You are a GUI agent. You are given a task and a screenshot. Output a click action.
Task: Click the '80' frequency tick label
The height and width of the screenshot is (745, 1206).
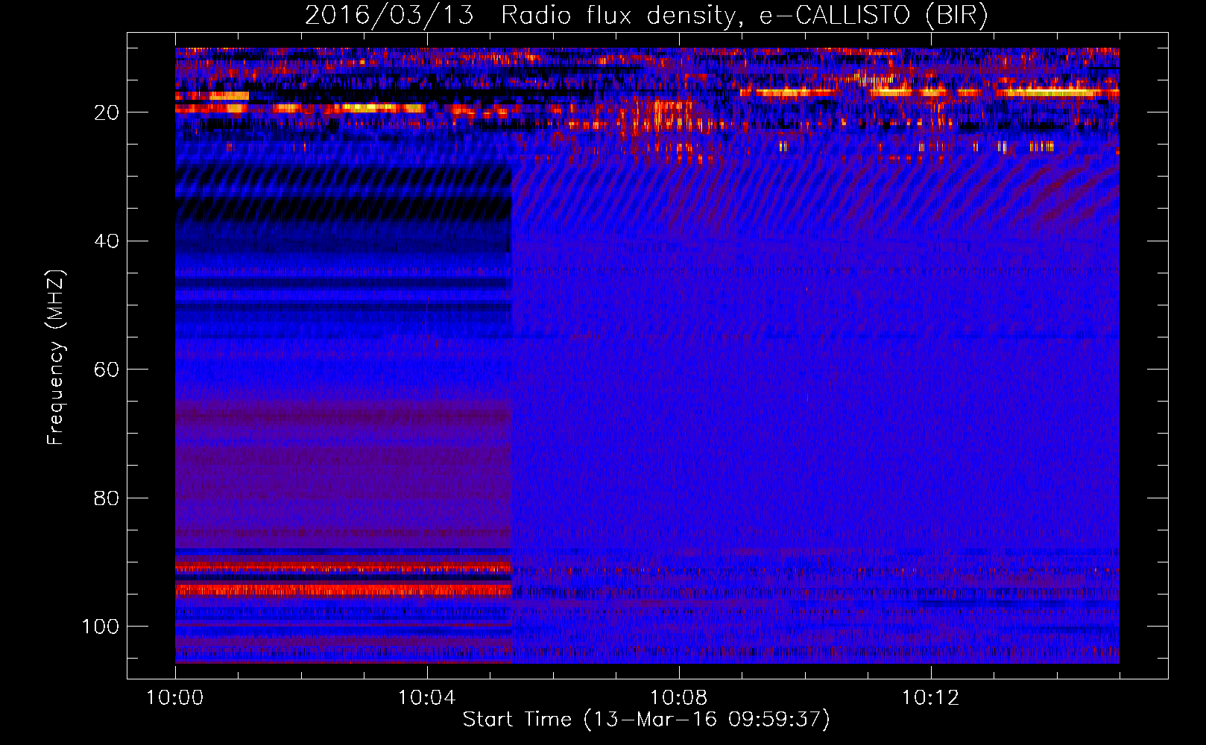click(x=107, y=498)
